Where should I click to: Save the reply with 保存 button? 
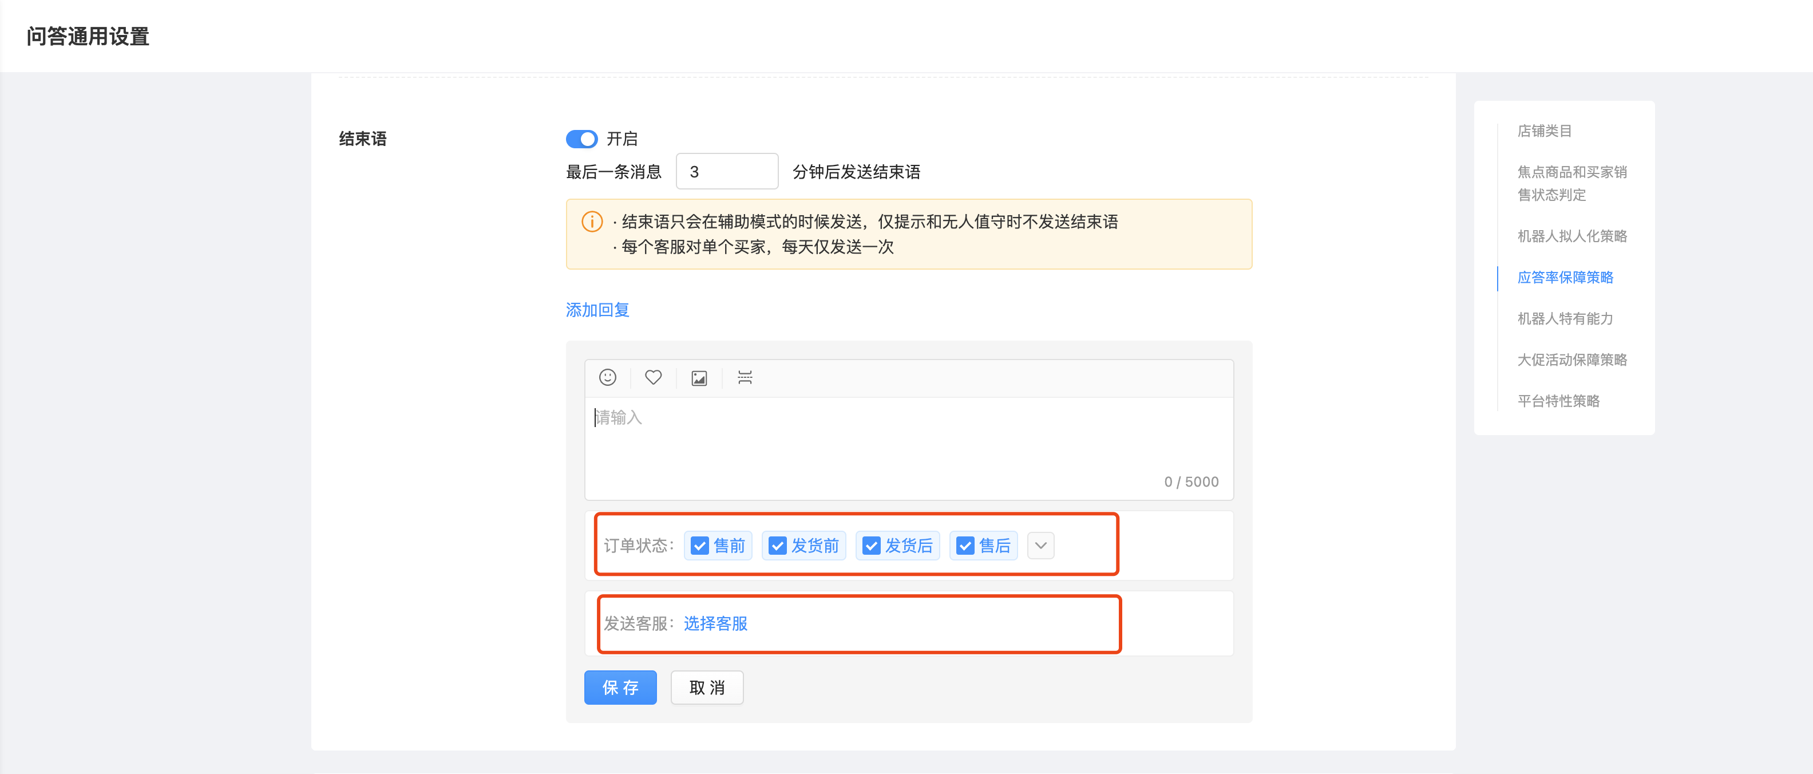pos(620,688)
